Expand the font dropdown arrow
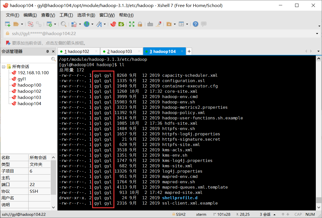Image resolution: width=322 pixels, height=218 pixels. tap(105, 24)
